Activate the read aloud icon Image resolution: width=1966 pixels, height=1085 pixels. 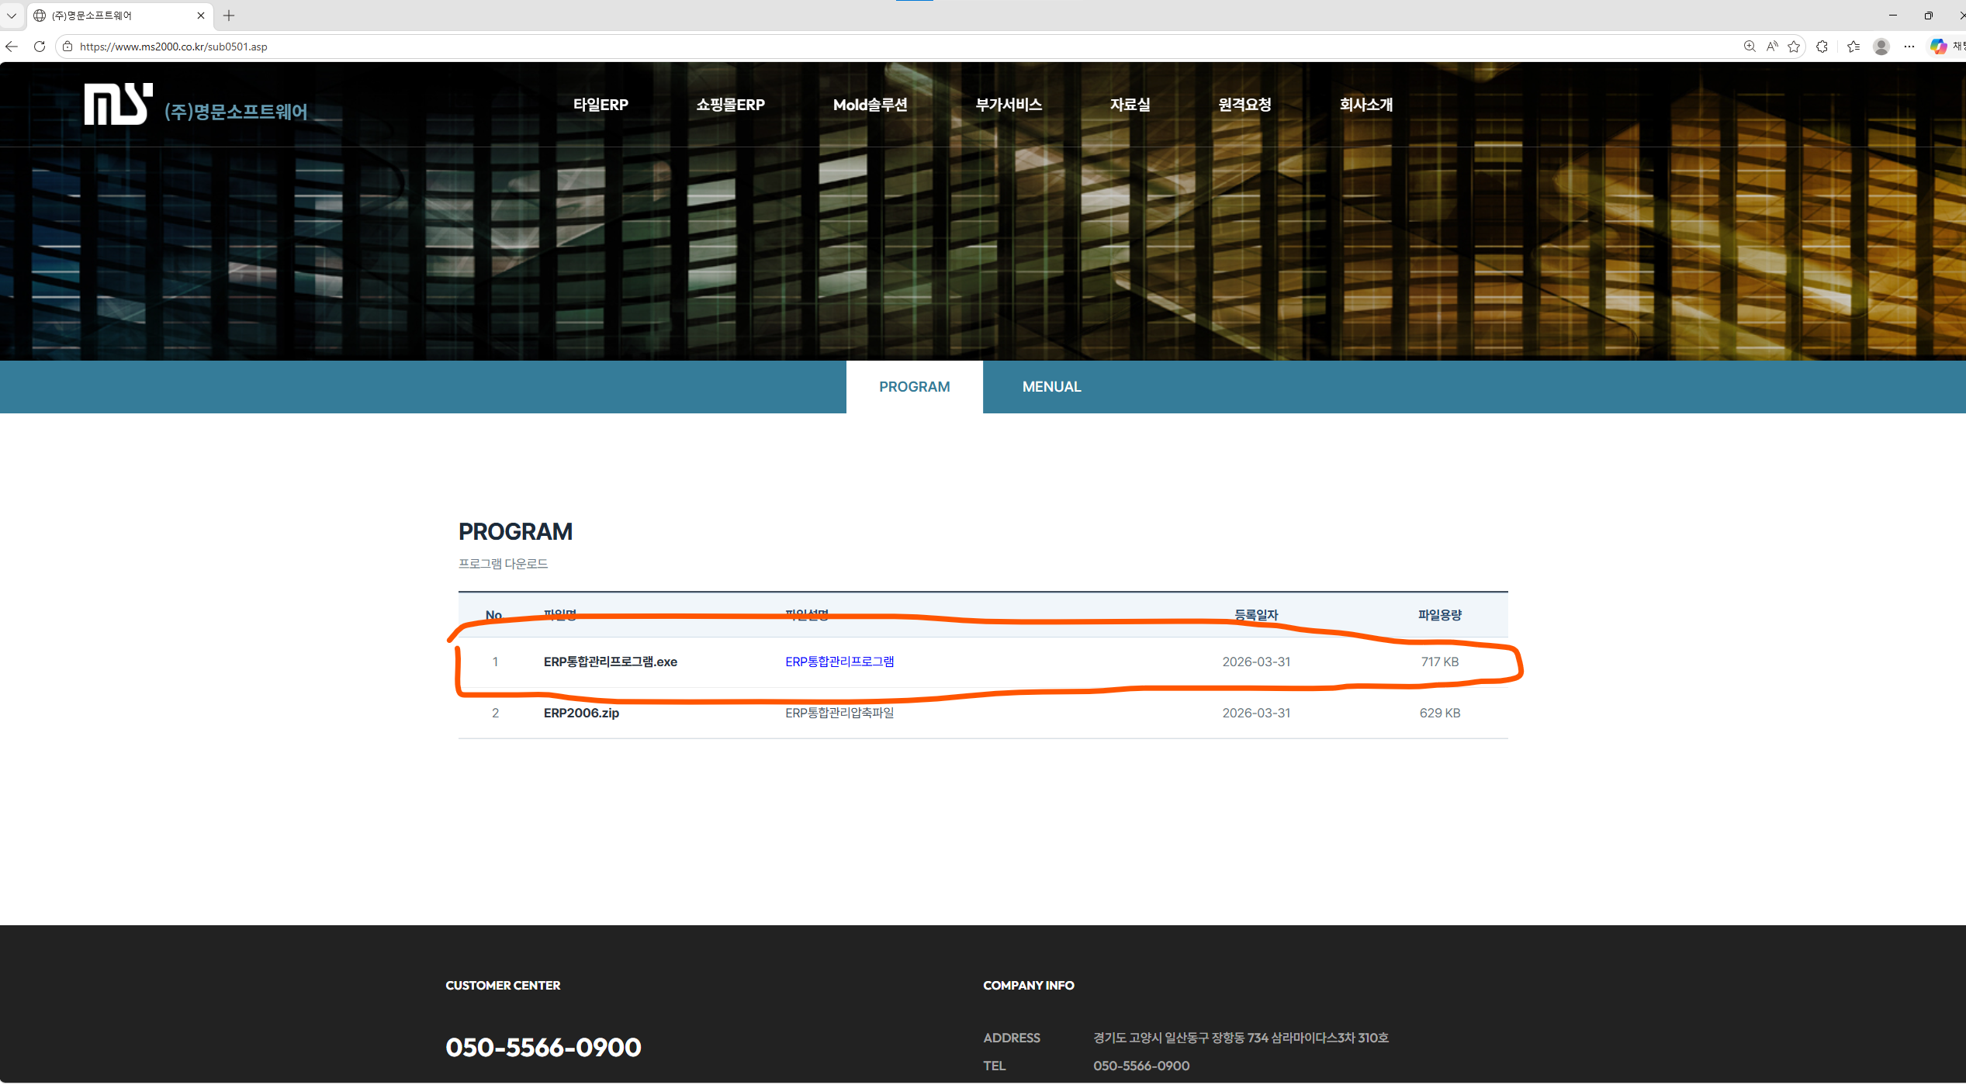(x=1772, y=47)
